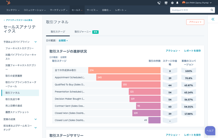
Task: Open アクション dropdown in 取引ステージの進捗状況 card
Action: (x=173, y=51)
